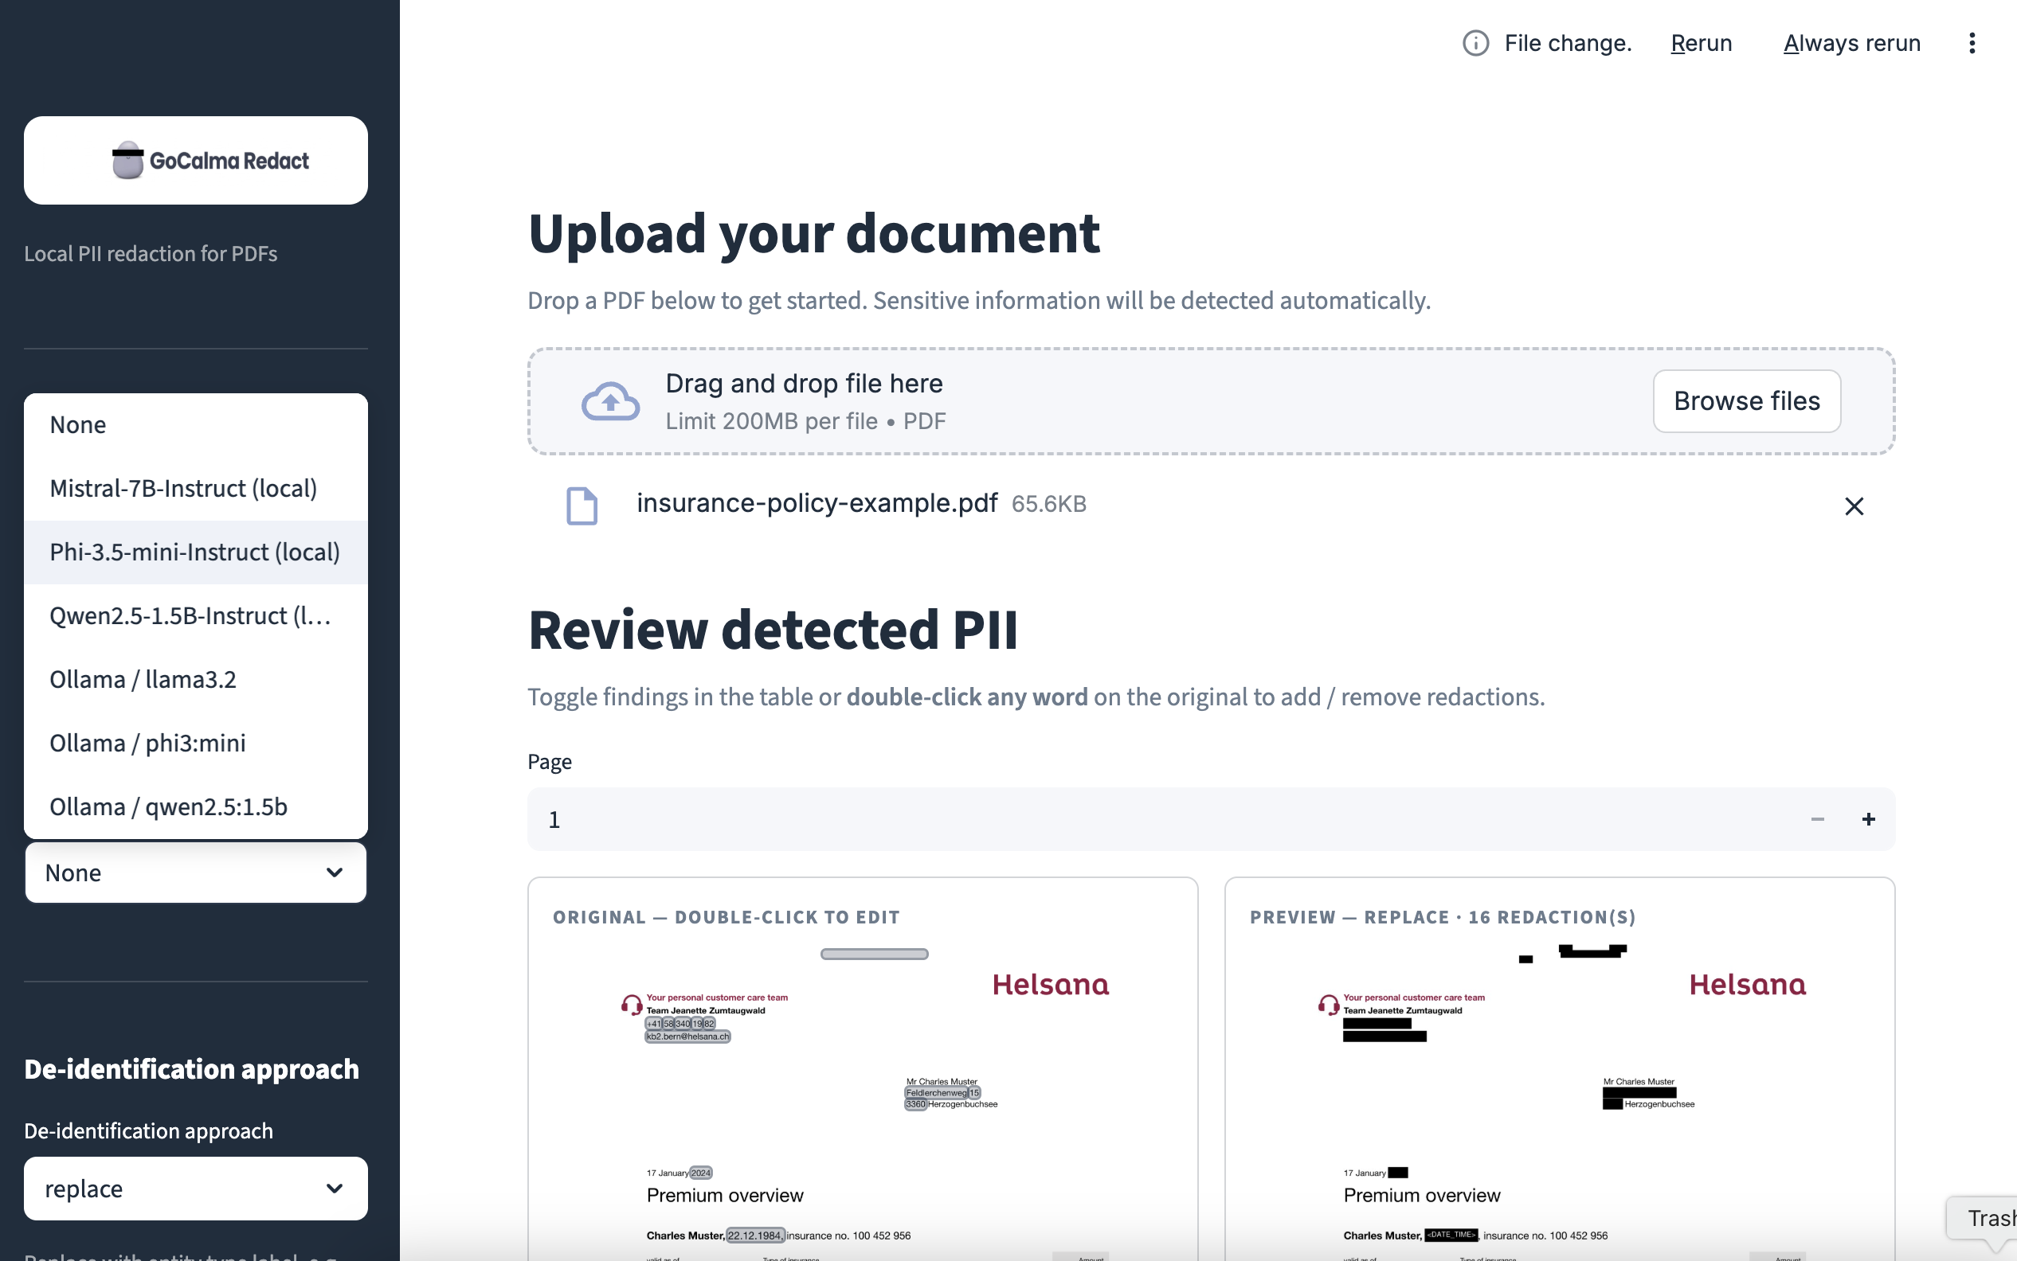Open the replace de-identification approach dropdown
The width and height of the screenshot is (2017, 1261).
[x=195, y=1188]
